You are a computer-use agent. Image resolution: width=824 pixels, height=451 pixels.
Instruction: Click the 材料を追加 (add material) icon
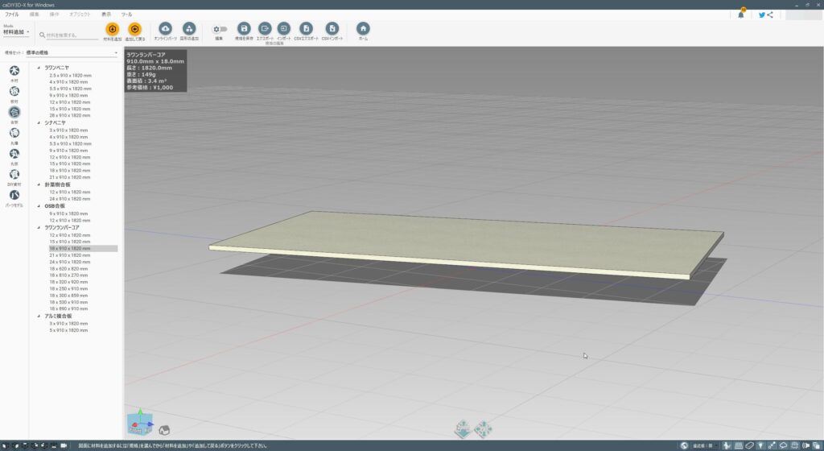click(x=112, y=29)
